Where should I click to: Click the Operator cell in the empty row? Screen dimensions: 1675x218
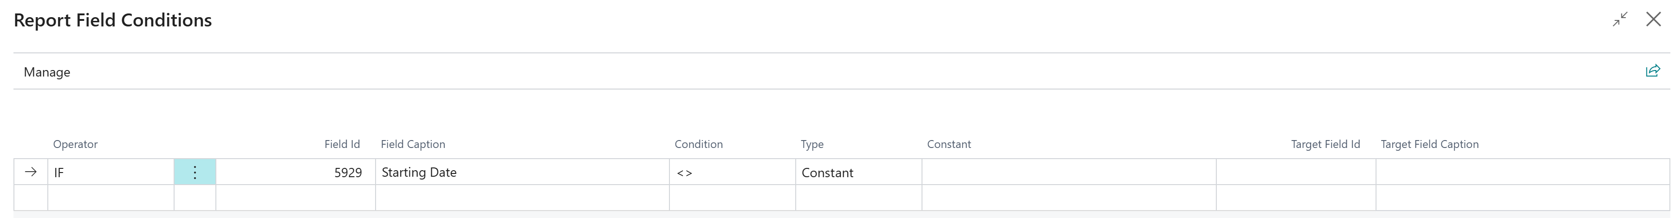coord(110,197)
